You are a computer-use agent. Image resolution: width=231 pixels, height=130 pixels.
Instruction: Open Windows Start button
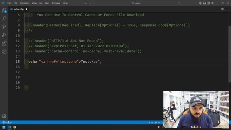point(4,127)
